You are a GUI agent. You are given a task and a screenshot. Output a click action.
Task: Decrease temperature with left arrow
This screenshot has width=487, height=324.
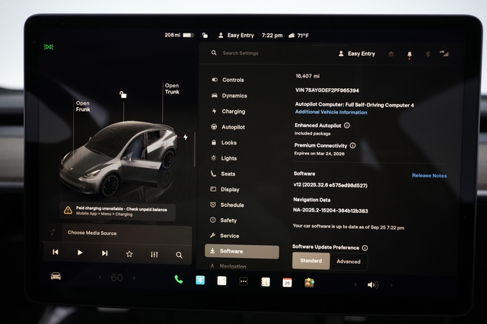[100, 277]
